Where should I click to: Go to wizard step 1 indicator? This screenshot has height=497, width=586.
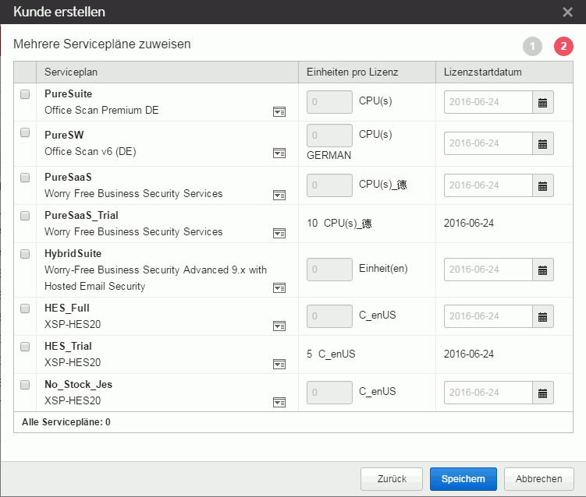(532, 47)
